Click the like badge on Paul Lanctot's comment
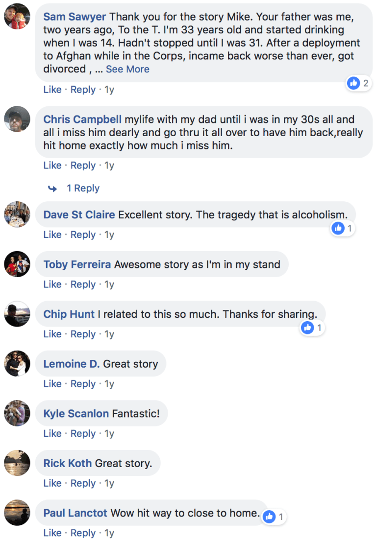The width and height of the screenshot is (376, 542). pos(269,516)
